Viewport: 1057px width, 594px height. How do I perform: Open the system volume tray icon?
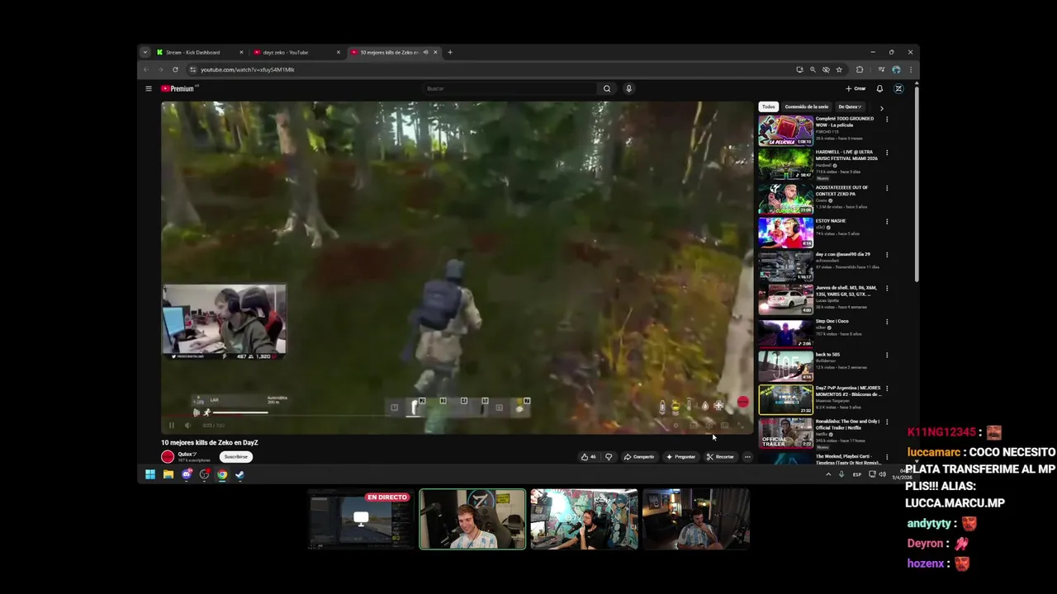pos(882,474)
